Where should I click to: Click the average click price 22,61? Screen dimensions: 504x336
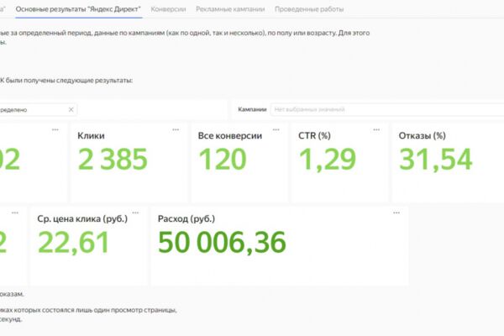73,243
